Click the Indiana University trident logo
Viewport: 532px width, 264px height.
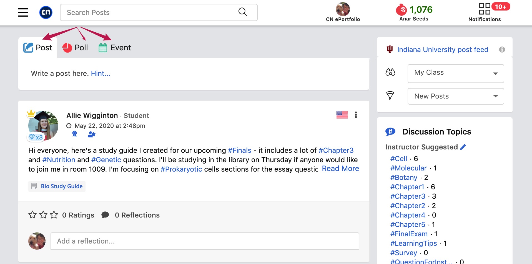(390, 49)
